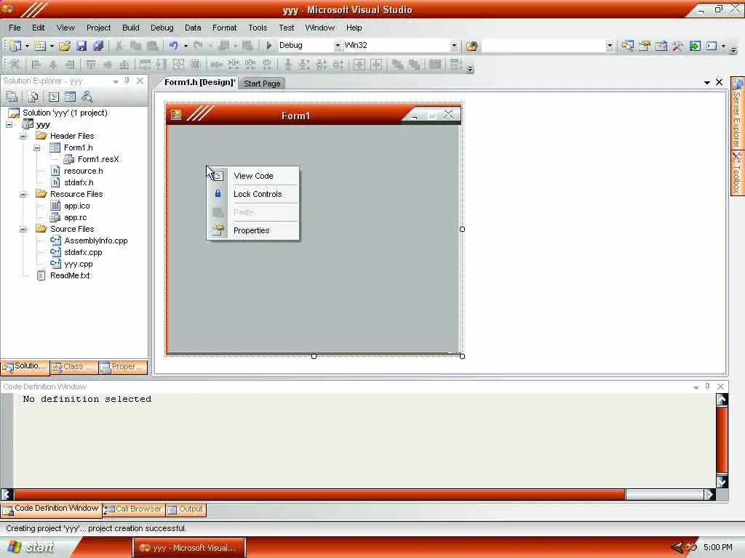
Task: Open the Debug configuration dropdown
Action: (x=338, y=46)
